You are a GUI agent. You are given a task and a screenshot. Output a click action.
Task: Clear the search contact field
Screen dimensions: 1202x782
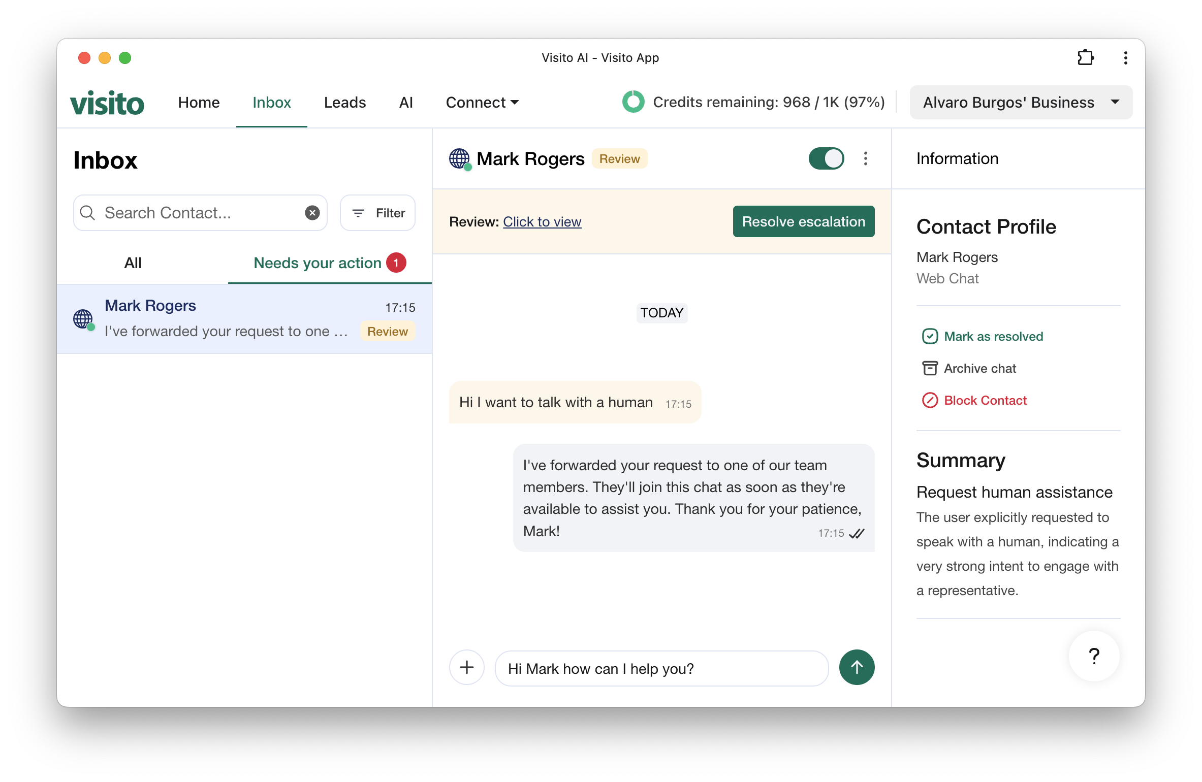312,213
